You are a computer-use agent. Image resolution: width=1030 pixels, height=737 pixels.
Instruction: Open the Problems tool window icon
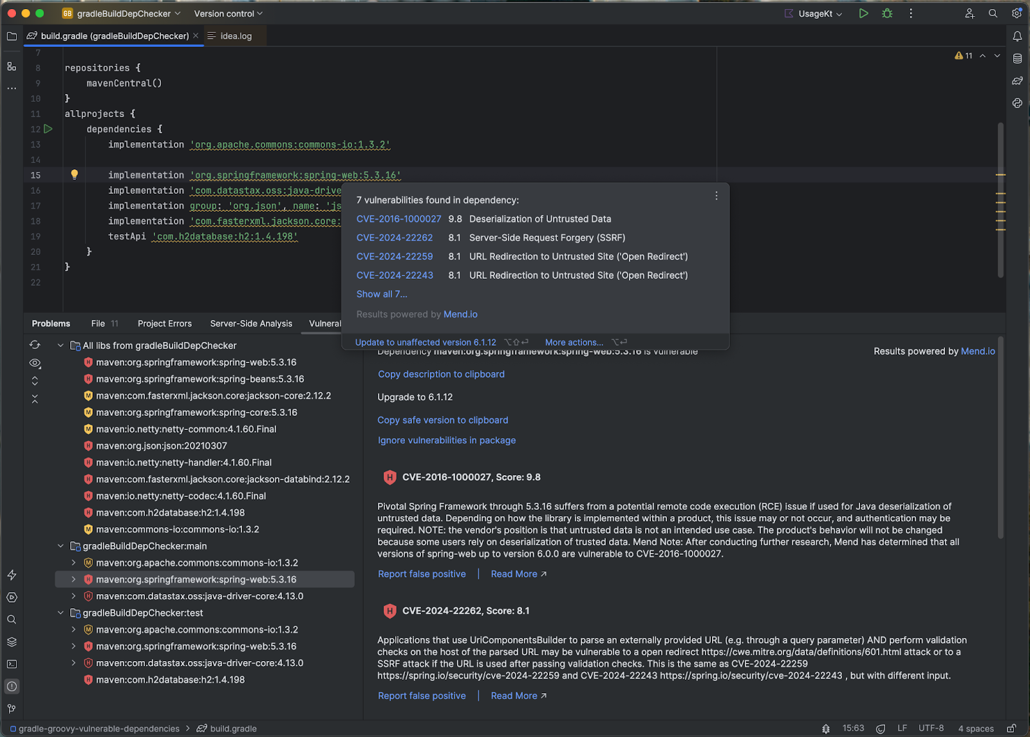click(12, 686)
